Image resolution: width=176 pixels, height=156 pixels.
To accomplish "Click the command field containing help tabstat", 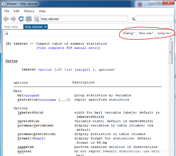I will pos(84,19).
